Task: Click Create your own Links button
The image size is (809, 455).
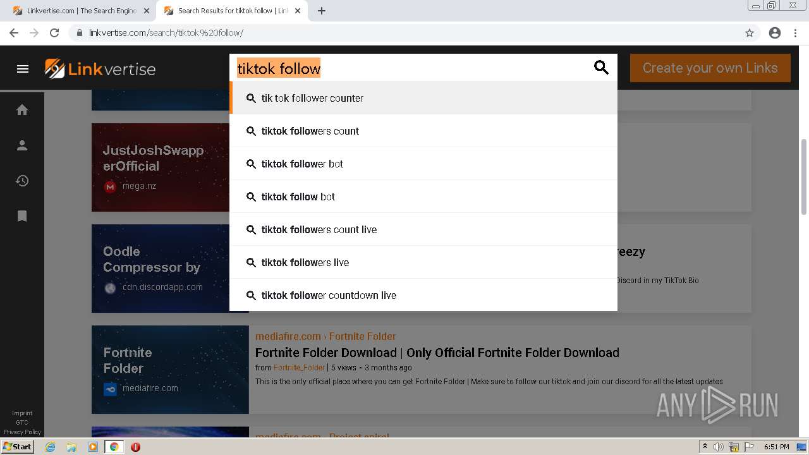Action: (710, 68)
